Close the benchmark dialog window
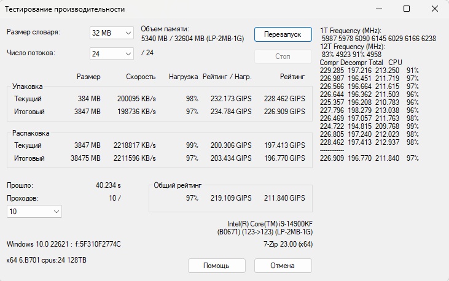 pyautogui.click(x=434, y=9)
